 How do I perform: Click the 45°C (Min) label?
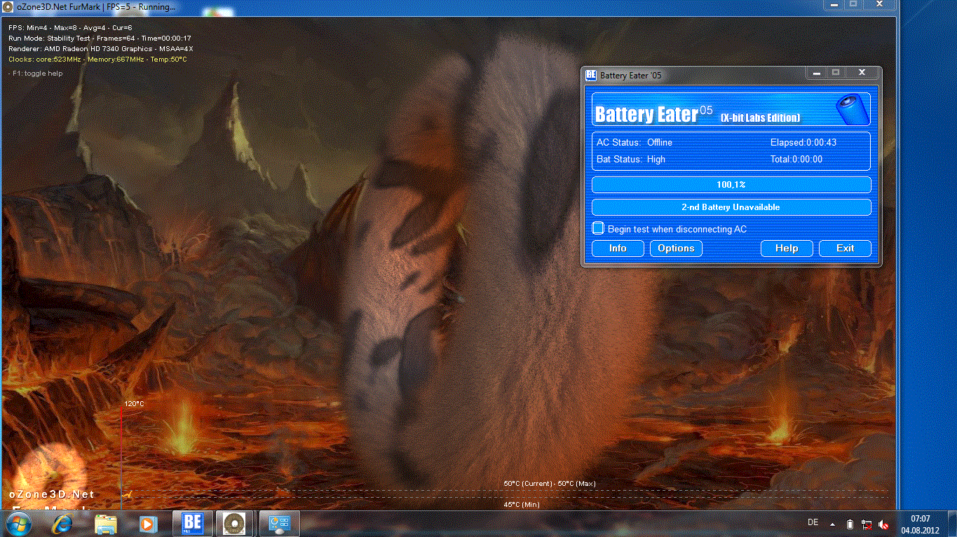click(522, 504)
